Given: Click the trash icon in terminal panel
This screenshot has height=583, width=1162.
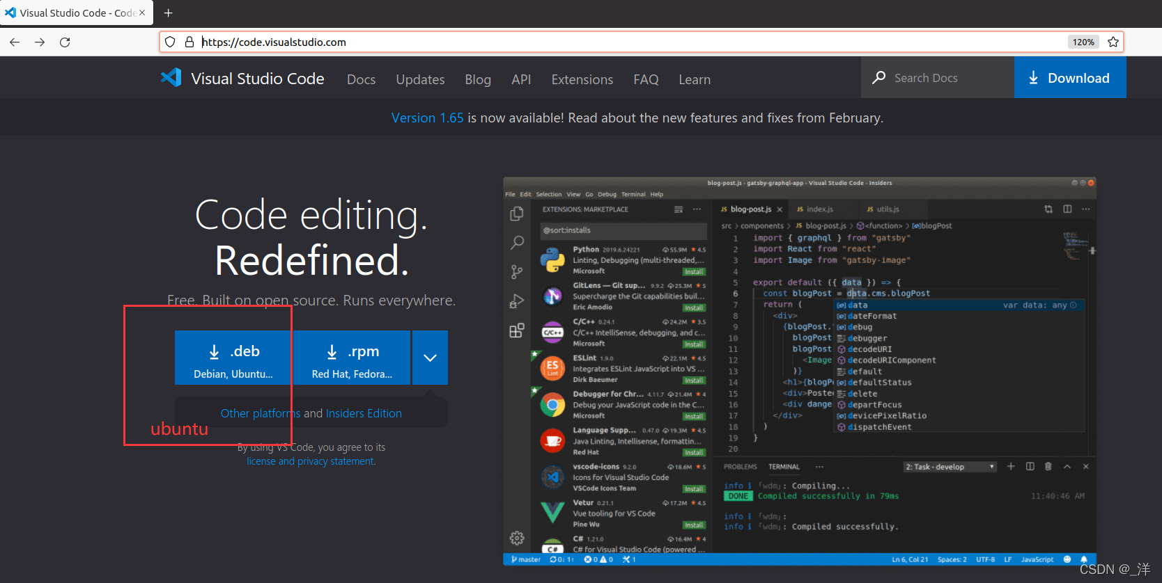Looking at the screenshot, I should (1048, 466).
